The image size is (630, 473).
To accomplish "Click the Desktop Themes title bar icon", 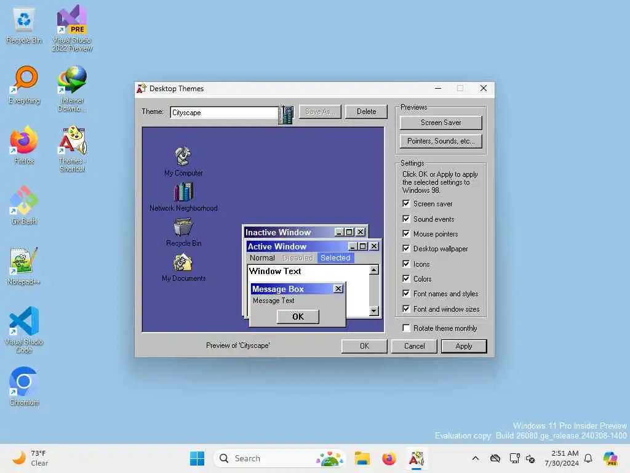I will pos(142,89).
